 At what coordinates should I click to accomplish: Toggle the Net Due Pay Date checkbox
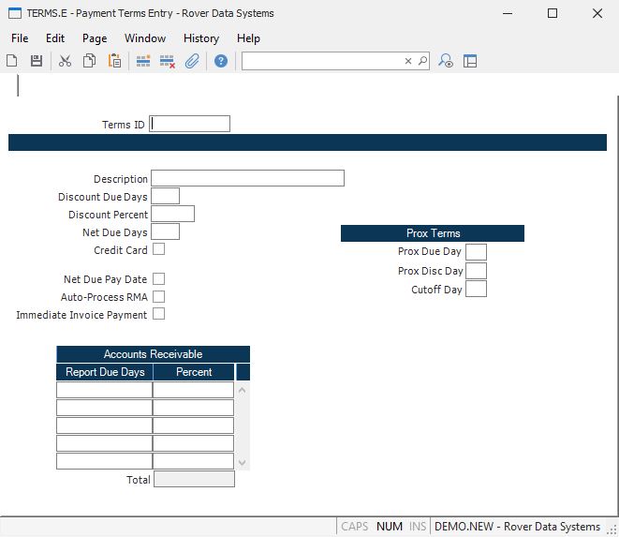tap(158, 279)
